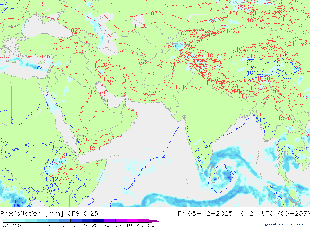Click the legend tick label '35'
This screenshot has width=310, height=227.
point(117,225)
